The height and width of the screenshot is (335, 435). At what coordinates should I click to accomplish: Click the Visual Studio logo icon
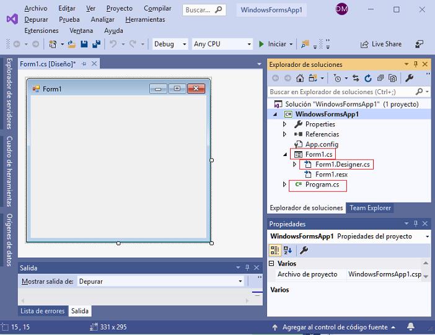coord(12,19)
